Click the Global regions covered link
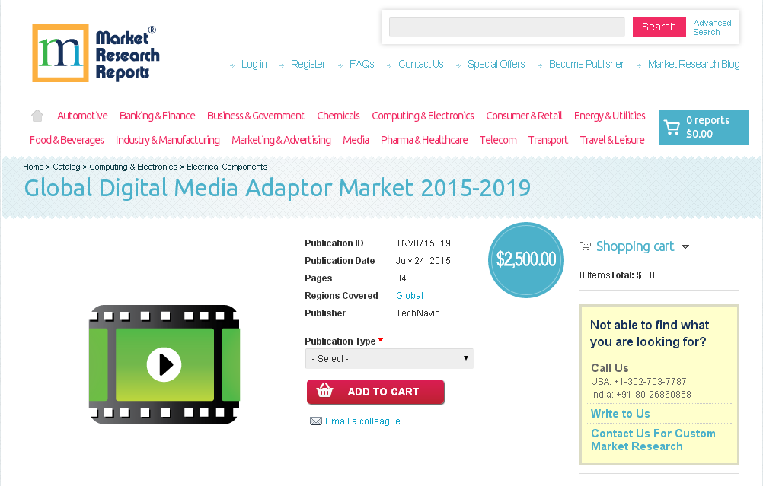This screenshot has height=486, width=763. 409,295
